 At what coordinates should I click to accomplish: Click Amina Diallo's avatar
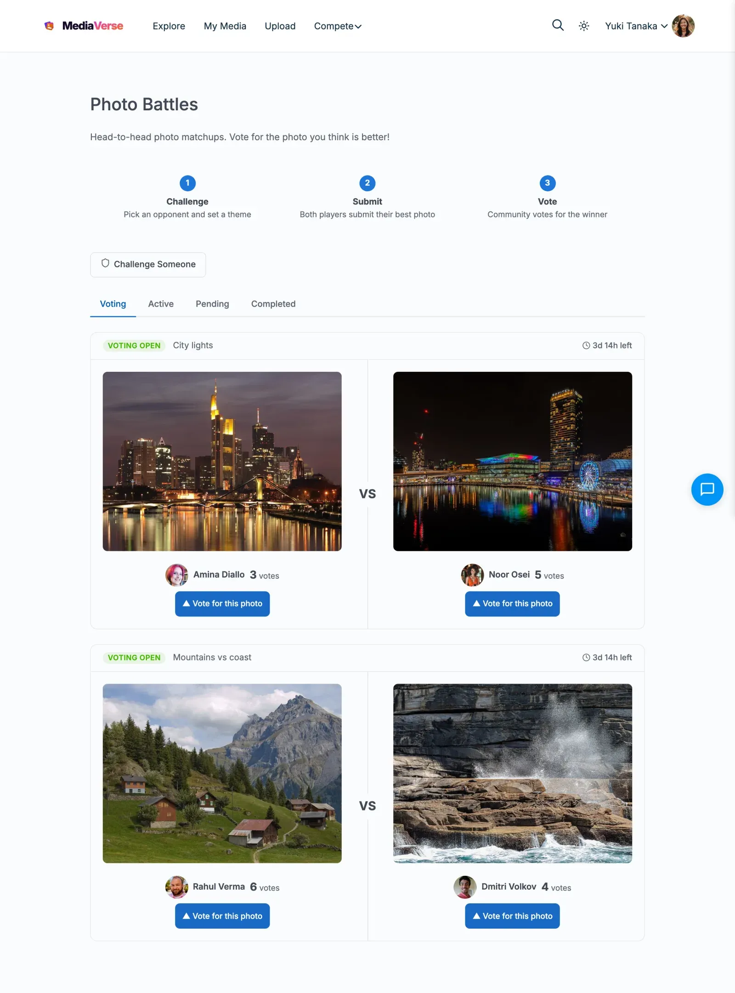point(177,575)
